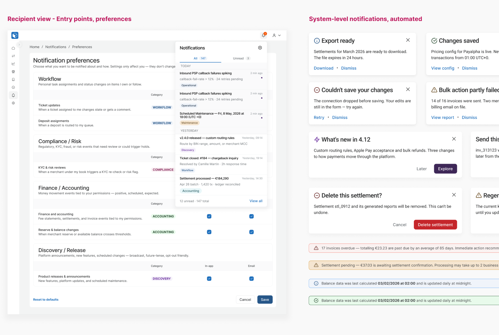Viewport: 499px width, 335px height.
Task: Dismiss the Changes saved card
Action: [469, 68]
